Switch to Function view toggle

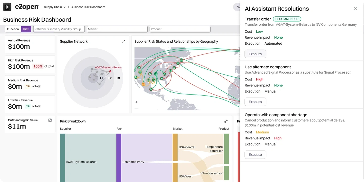point(13,29)
